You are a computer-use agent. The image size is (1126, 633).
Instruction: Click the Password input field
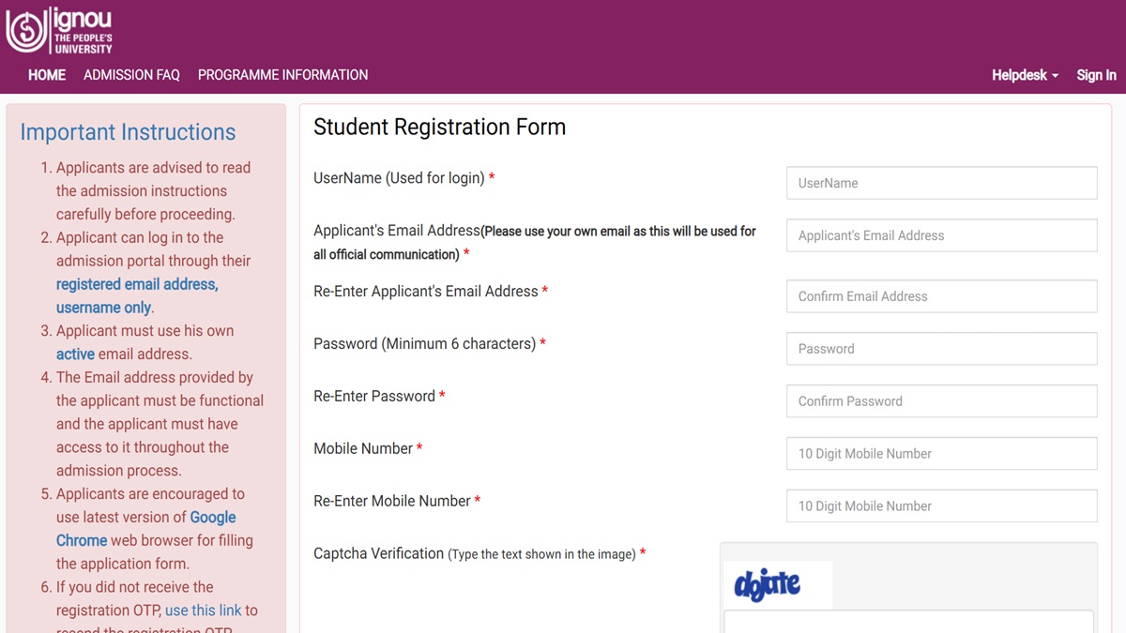941,348
